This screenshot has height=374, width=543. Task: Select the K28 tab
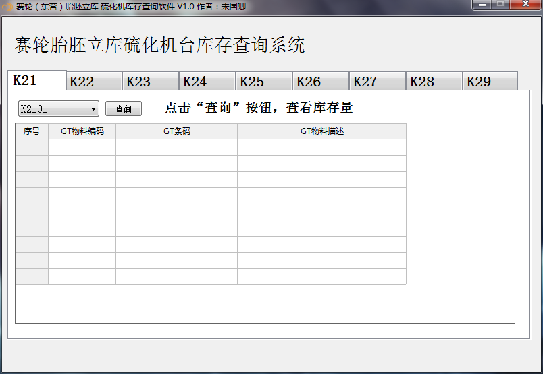tap(435, 82)
